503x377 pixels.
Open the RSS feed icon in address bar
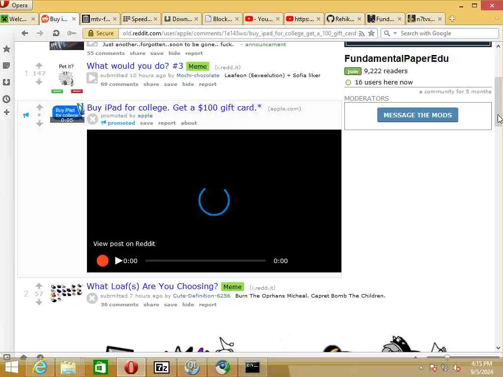click(362, 33)
